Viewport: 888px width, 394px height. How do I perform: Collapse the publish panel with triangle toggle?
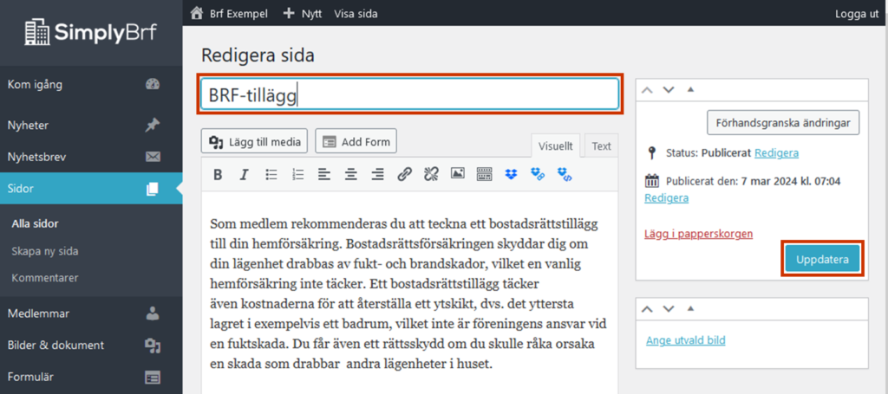pyautogui.click(x=690, y=89)
